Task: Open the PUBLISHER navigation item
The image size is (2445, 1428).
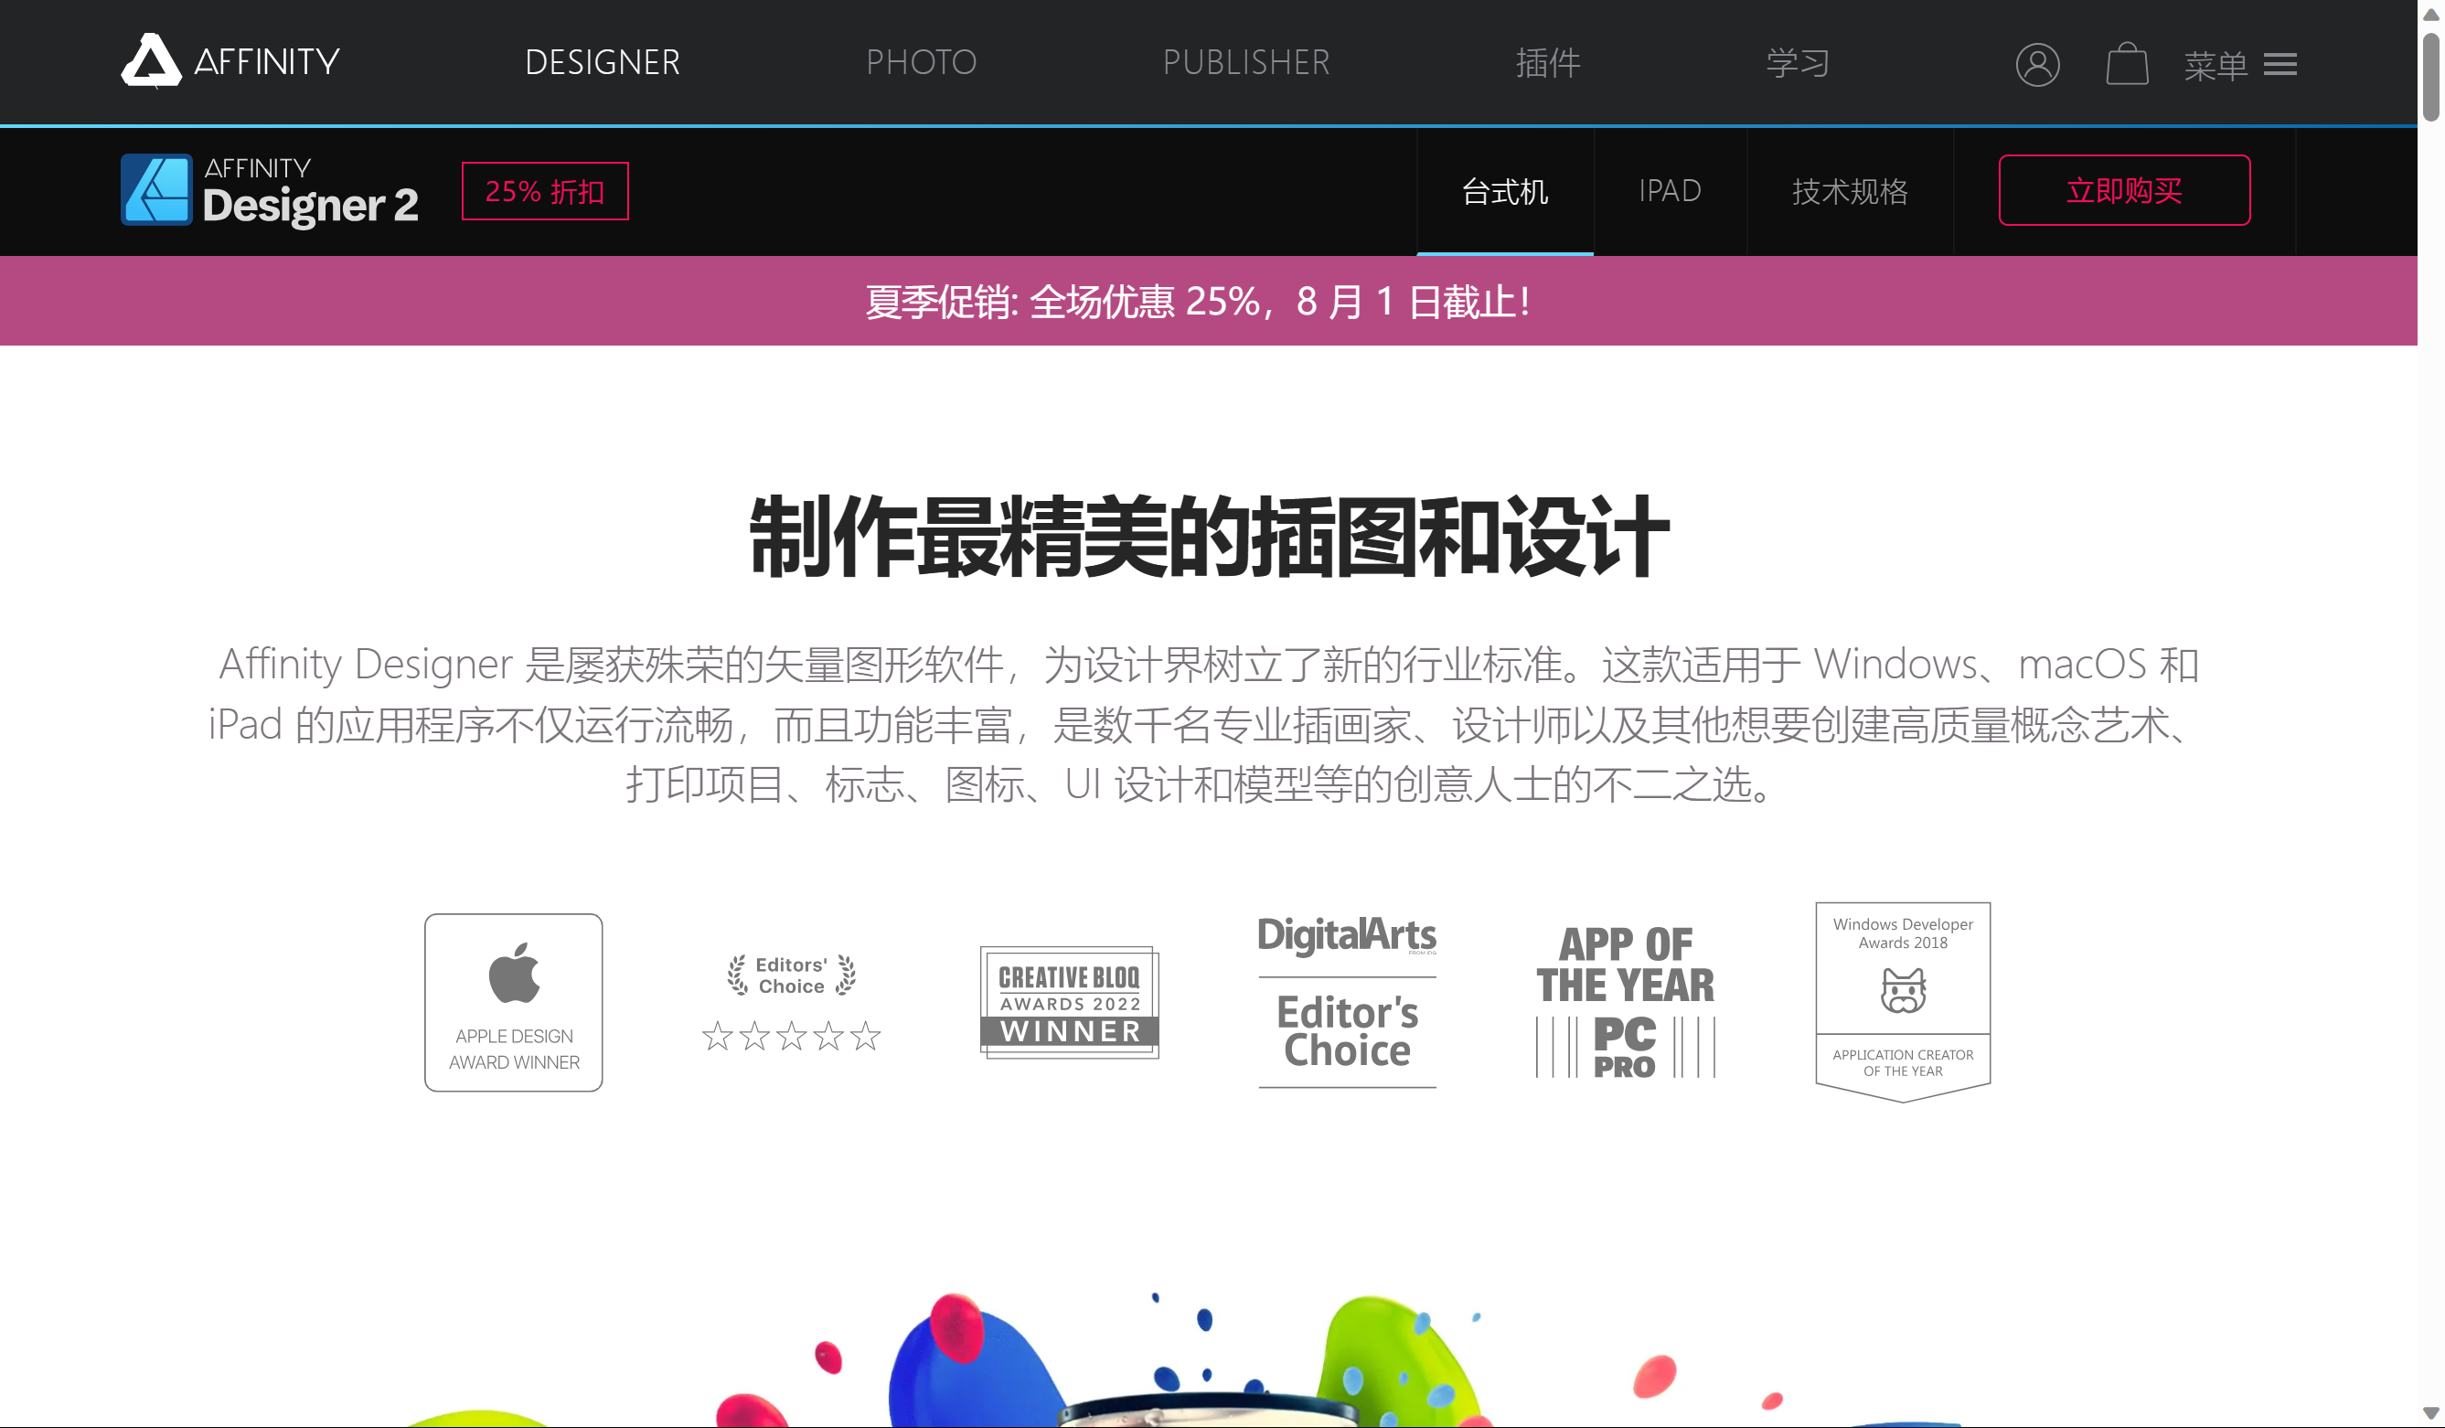Action: (x=1245, y=63)
